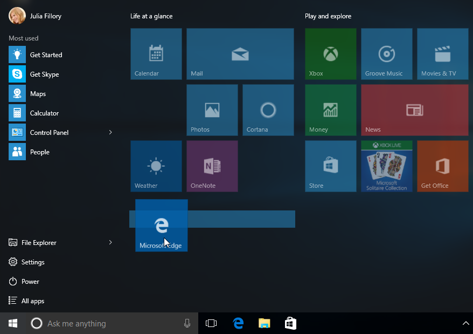Open the Movies & TV tile
The image size is (473, 334).
click(x=442, y=53)
